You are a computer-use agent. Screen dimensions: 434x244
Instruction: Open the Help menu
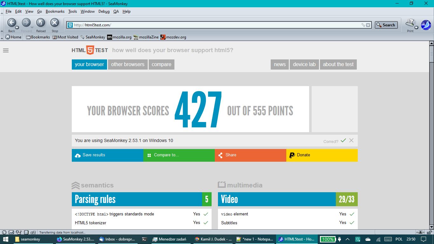point(126,11)
